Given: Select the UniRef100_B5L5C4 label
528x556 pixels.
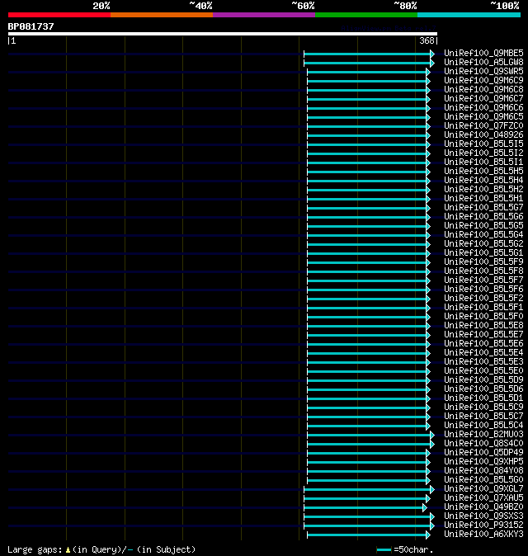Looking at the screenshot, I should [x=483, y=426].
